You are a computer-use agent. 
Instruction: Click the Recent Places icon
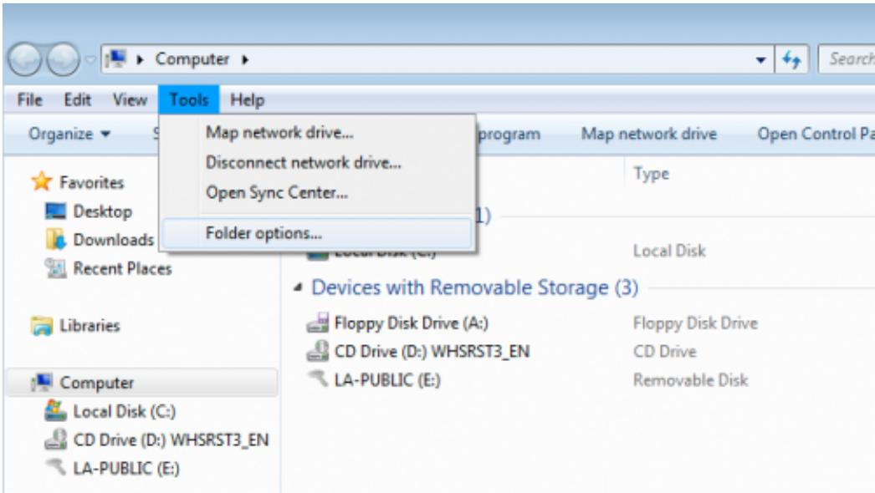(55, 268)
